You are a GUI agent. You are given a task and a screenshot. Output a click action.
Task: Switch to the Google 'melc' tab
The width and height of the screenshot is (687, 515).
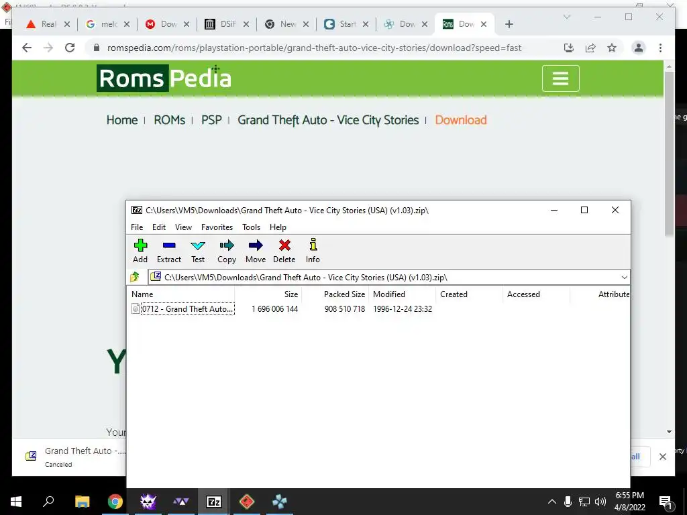[x=107, y=24]
